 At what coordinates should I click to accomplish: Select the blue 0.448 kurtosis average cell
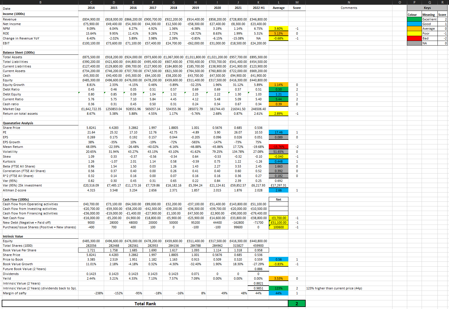[279, 161]
